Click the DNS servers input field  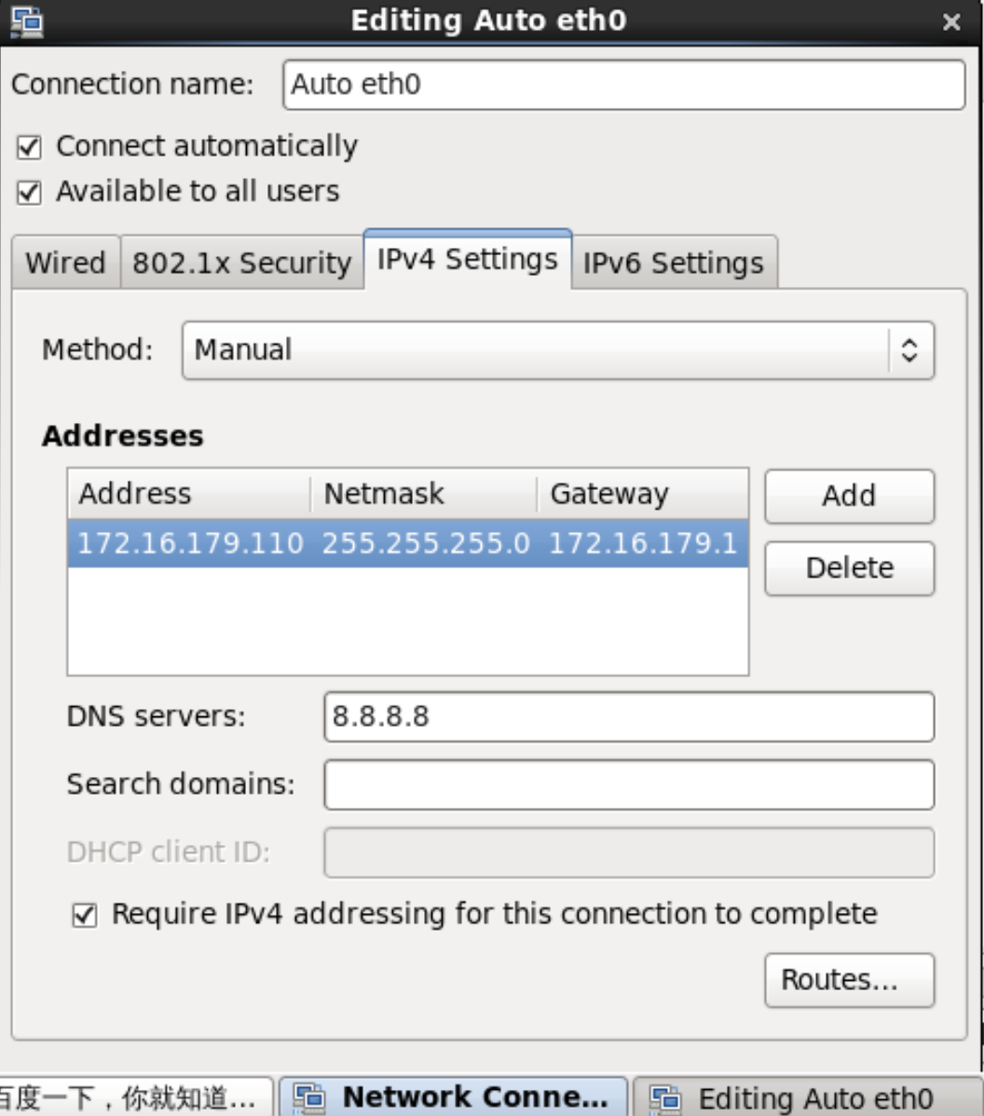pyautogui.click(x=628, y=716)
